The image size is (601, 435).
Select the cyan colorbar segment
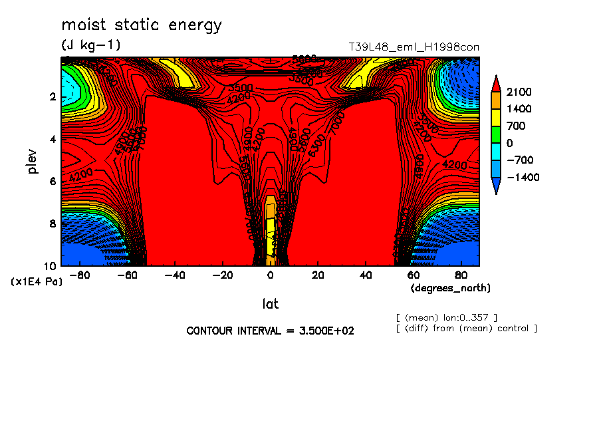pos(495,152)
